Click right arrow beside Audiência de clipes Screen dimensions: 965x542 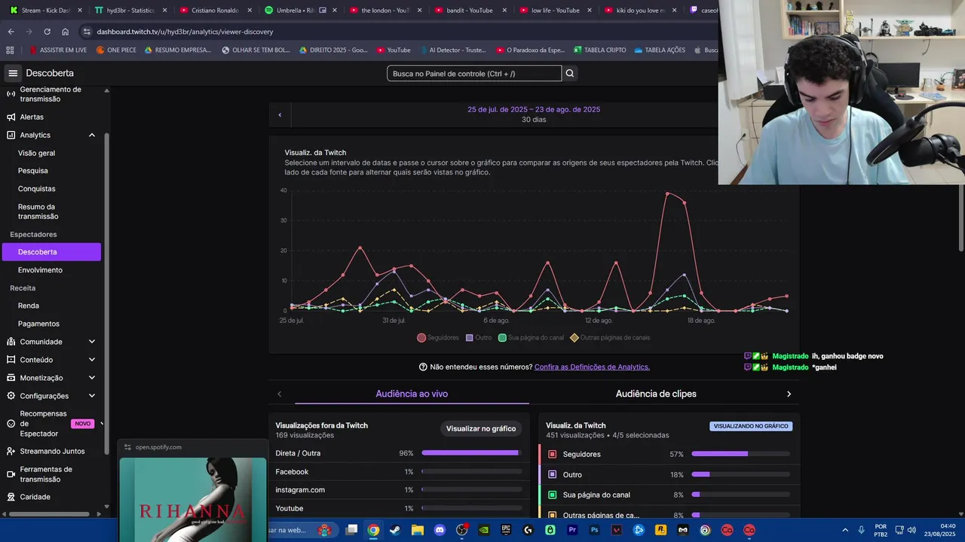pos(789,394)
